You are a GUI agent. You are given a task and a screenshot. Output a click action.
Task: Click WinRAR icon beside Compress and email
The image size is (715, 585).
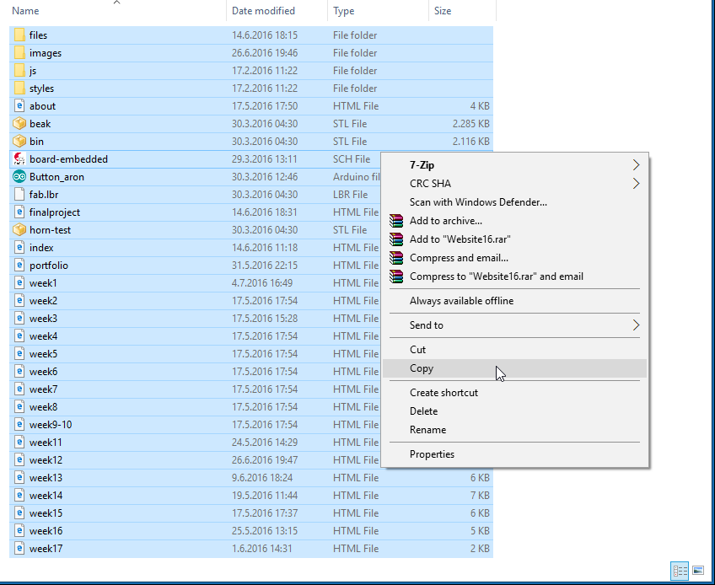coord(396,258)
